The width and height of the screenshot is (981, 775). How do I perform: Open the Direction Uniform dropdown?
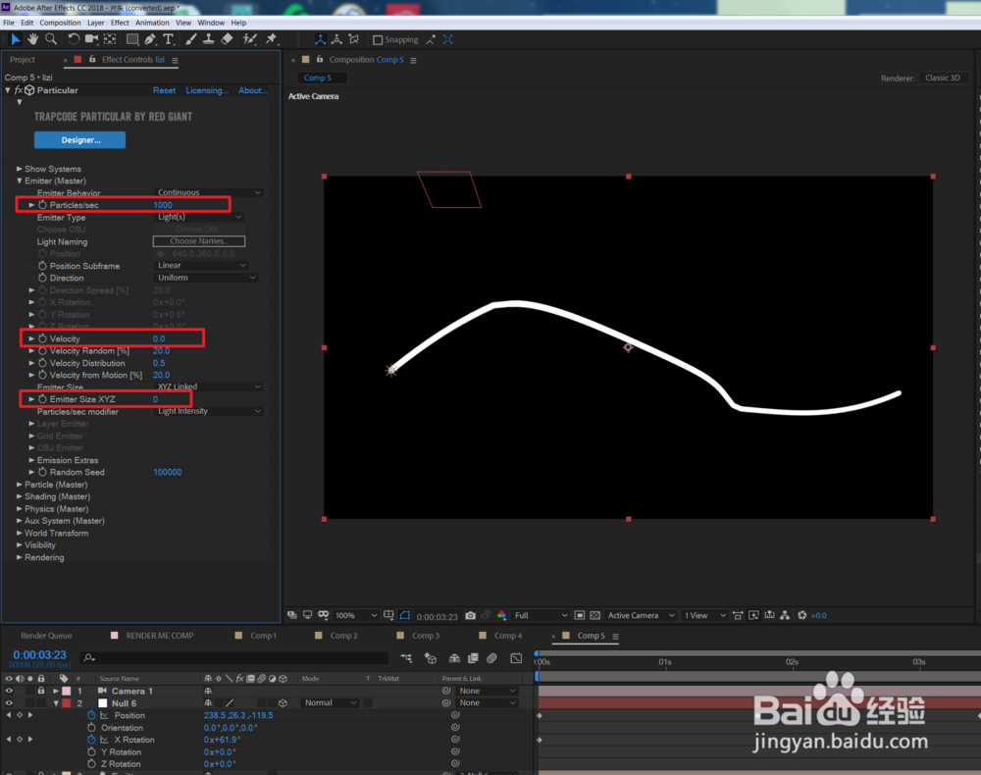tap(206, 278)
